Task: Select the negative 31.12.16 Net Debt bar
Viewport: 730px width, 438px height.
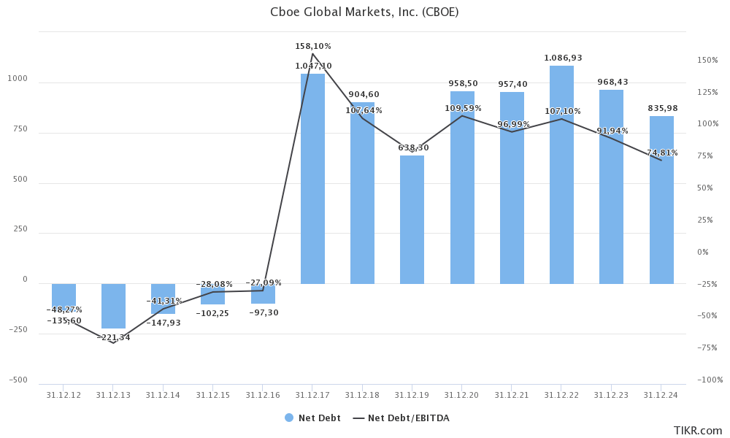Action: point(263,293)
